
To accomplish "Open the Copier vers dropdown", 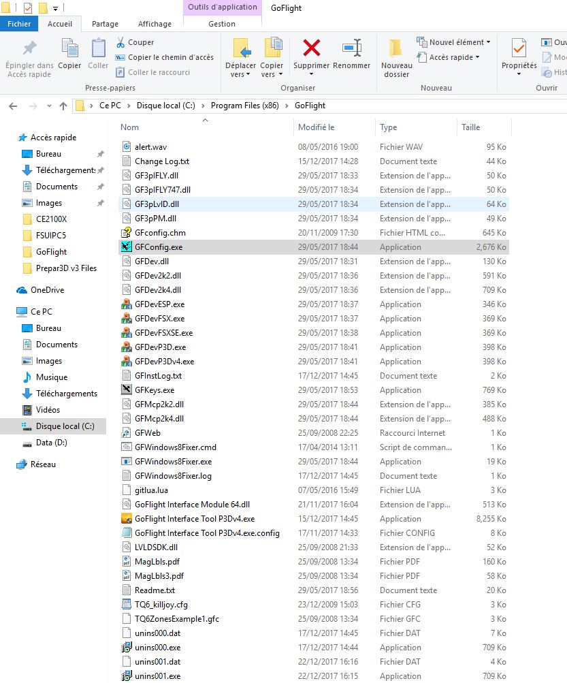I will pos(272,70).
